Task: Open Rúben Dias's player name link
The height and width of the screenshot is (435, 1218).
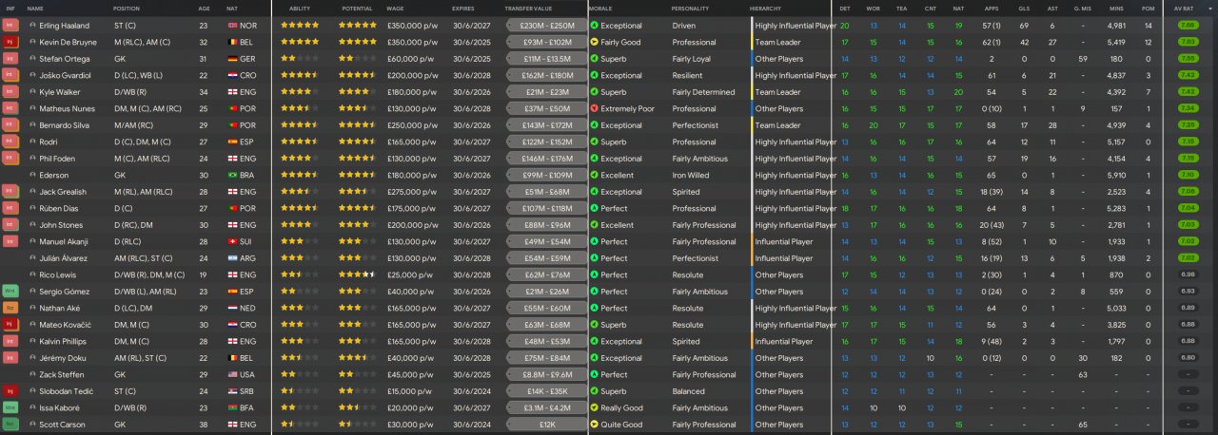Action: coord(61,208)
